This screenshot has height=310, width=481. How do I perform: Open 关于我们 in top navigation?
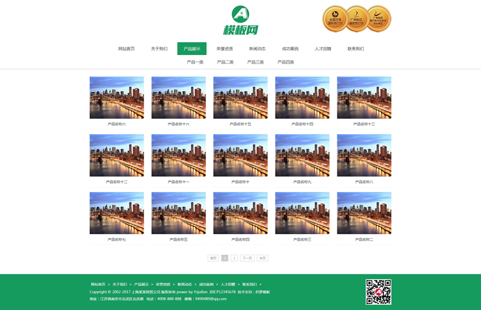click(159, 49)
